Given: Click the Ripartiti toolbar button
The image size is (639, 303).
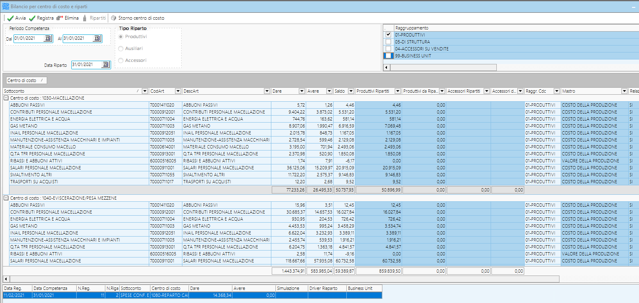Looking at the screenshot, I should click(x=94, y=18).
